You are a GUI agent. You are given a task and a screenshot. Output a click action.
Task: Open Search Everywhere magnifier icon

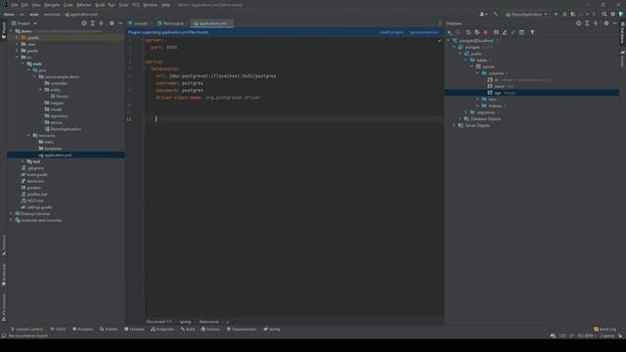pos(604,14)
